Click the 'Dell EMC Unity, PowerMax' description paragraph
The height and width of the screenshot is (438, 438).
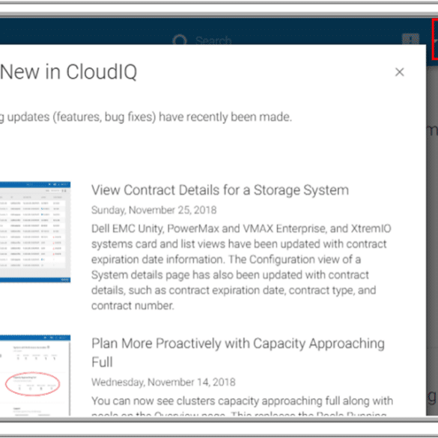(241, 267)
